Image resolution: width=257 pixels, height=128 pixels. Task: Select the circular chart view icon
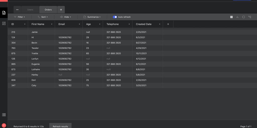pos(243,17)
